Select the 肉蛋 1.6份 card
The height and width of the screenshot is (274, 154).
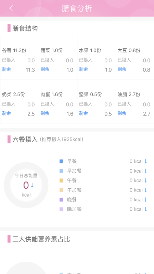(58, 102)
